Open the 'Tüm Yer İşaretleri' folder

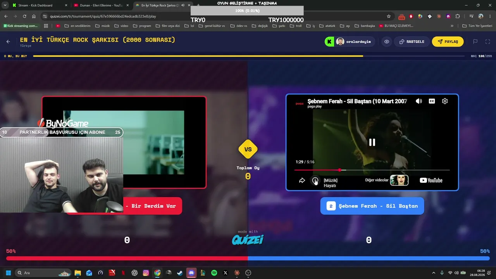click(x=477, y=26)
